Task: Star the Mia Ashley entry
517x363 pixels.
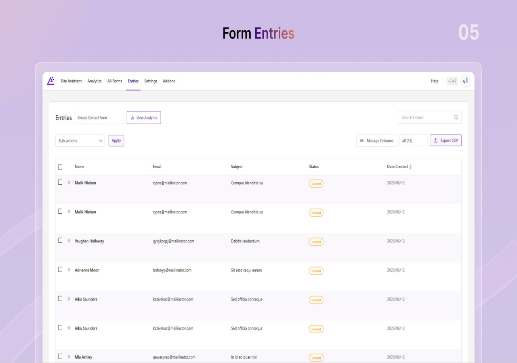Action: coord(69,357)
